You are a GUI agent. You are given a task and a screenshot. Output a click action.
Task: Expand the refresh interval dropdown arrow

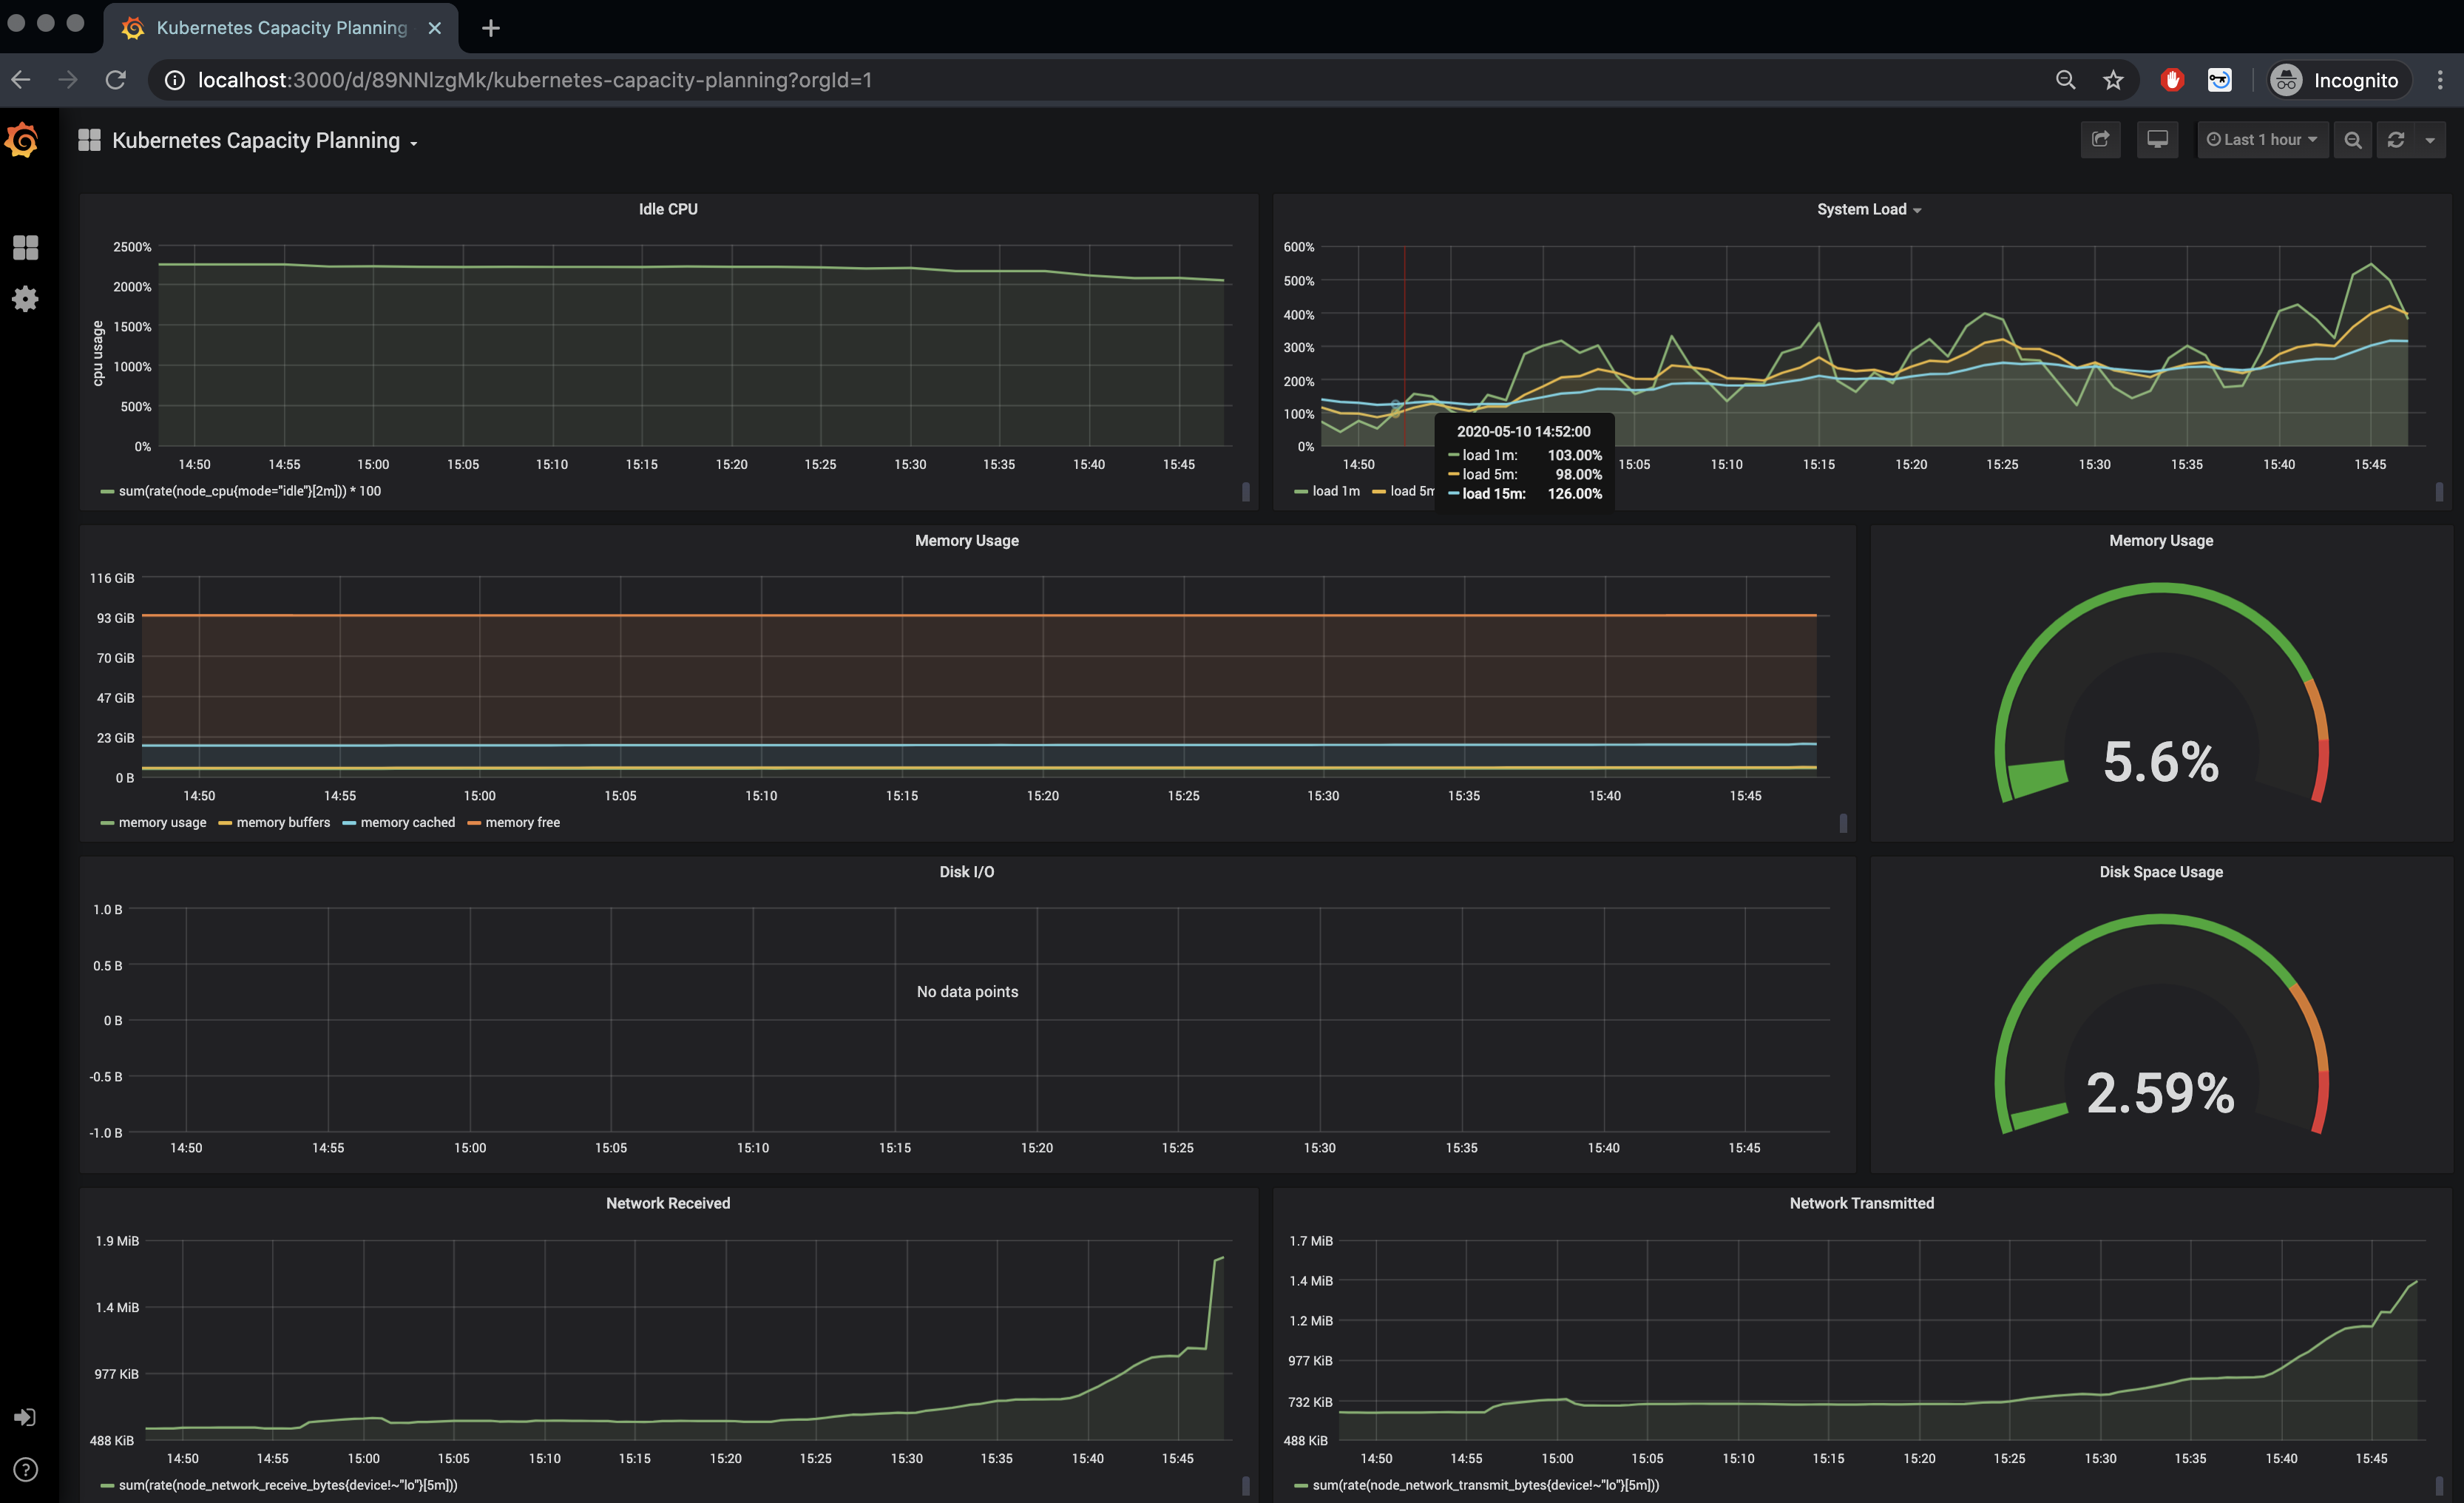[x=2430, y=140]
